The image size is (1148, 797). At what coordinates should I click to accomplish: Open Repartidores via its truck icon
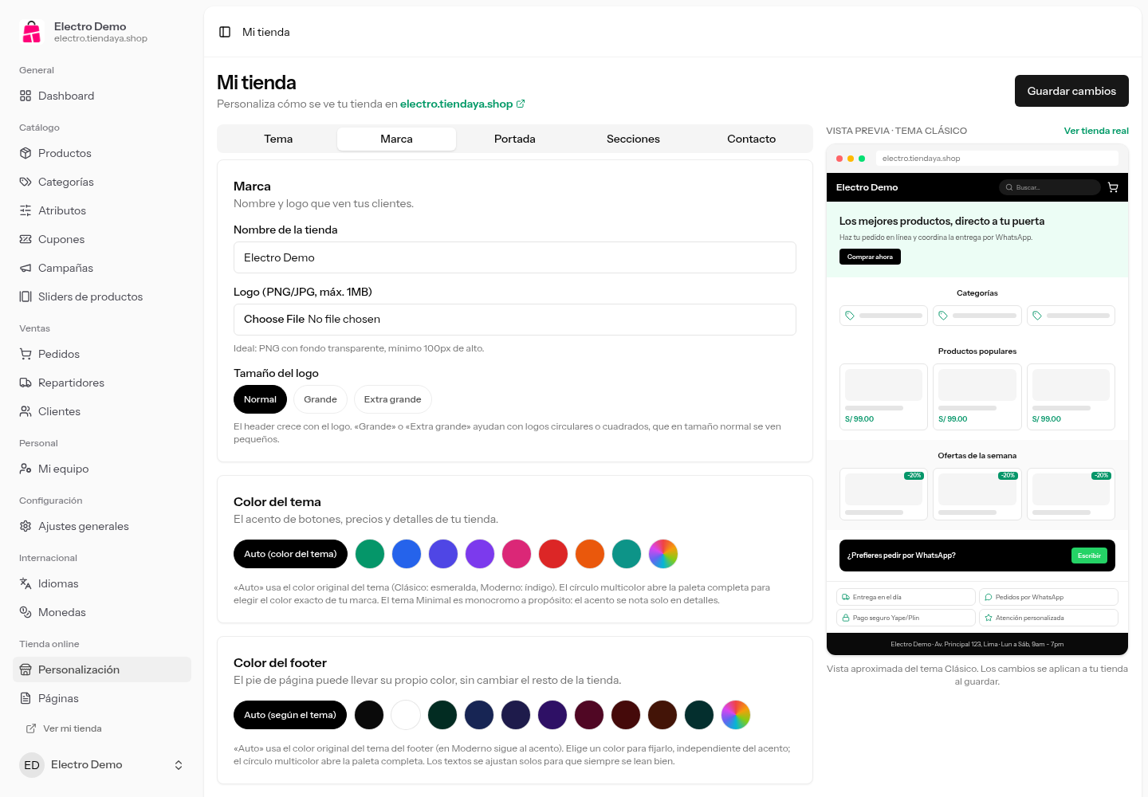click(26, 383)
